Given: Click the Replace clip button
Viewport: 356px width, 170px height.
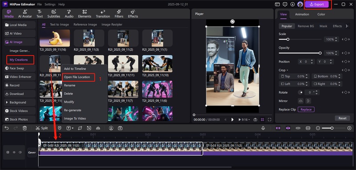Looking at the screenshot, I should [x=306, y=109].
